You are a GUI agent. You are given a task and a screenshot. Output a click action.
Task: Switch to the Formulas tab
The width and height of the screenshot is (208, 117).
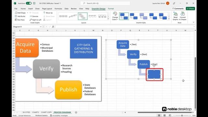[x=58, y=9]
